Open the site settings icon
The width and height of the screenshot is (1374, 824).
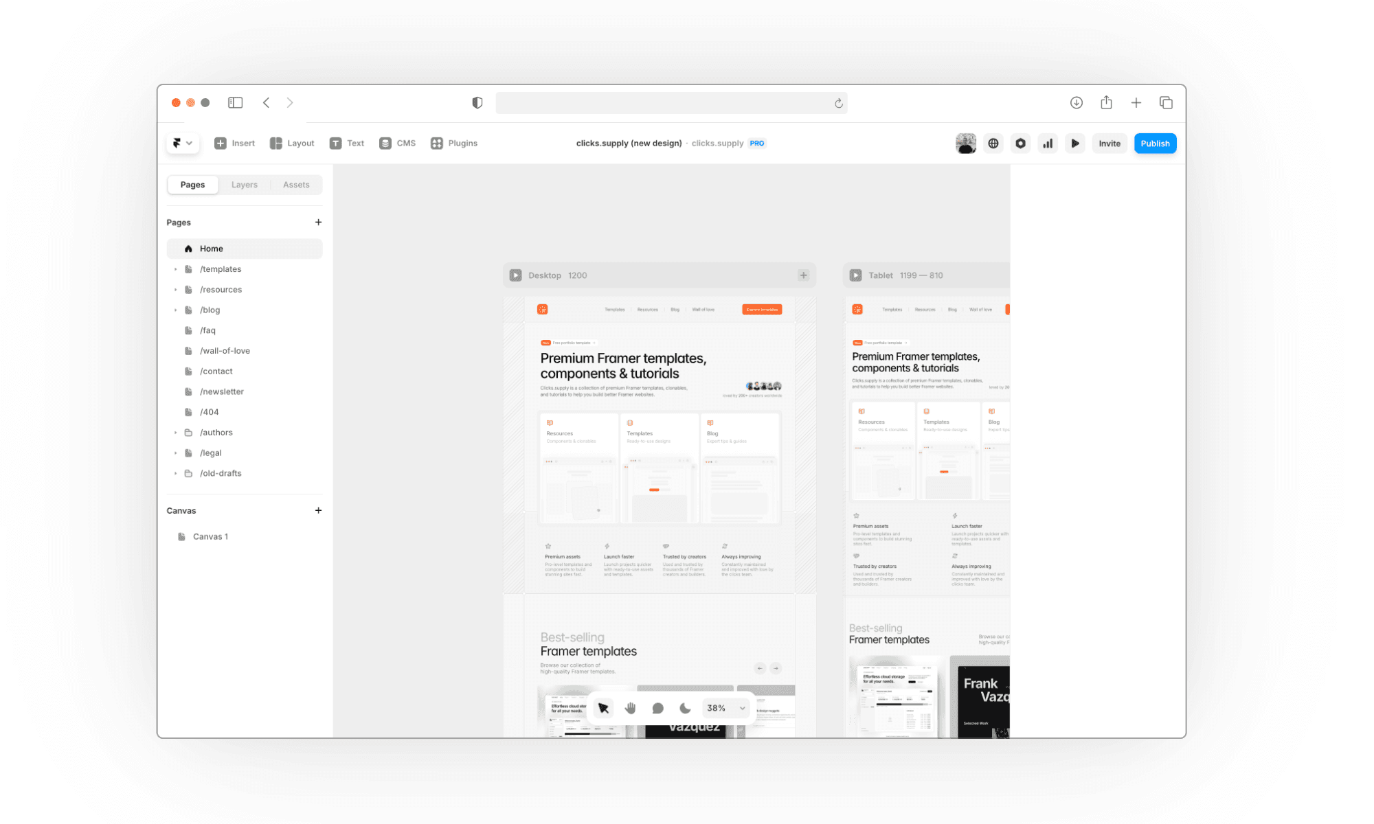1021,144
